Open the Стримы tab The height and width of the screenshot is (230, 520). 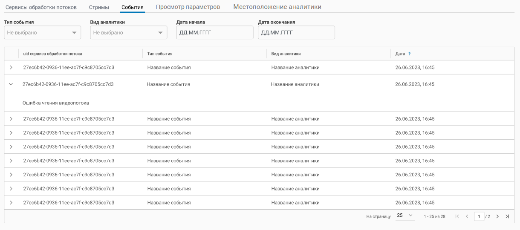(x=99, y=7)
